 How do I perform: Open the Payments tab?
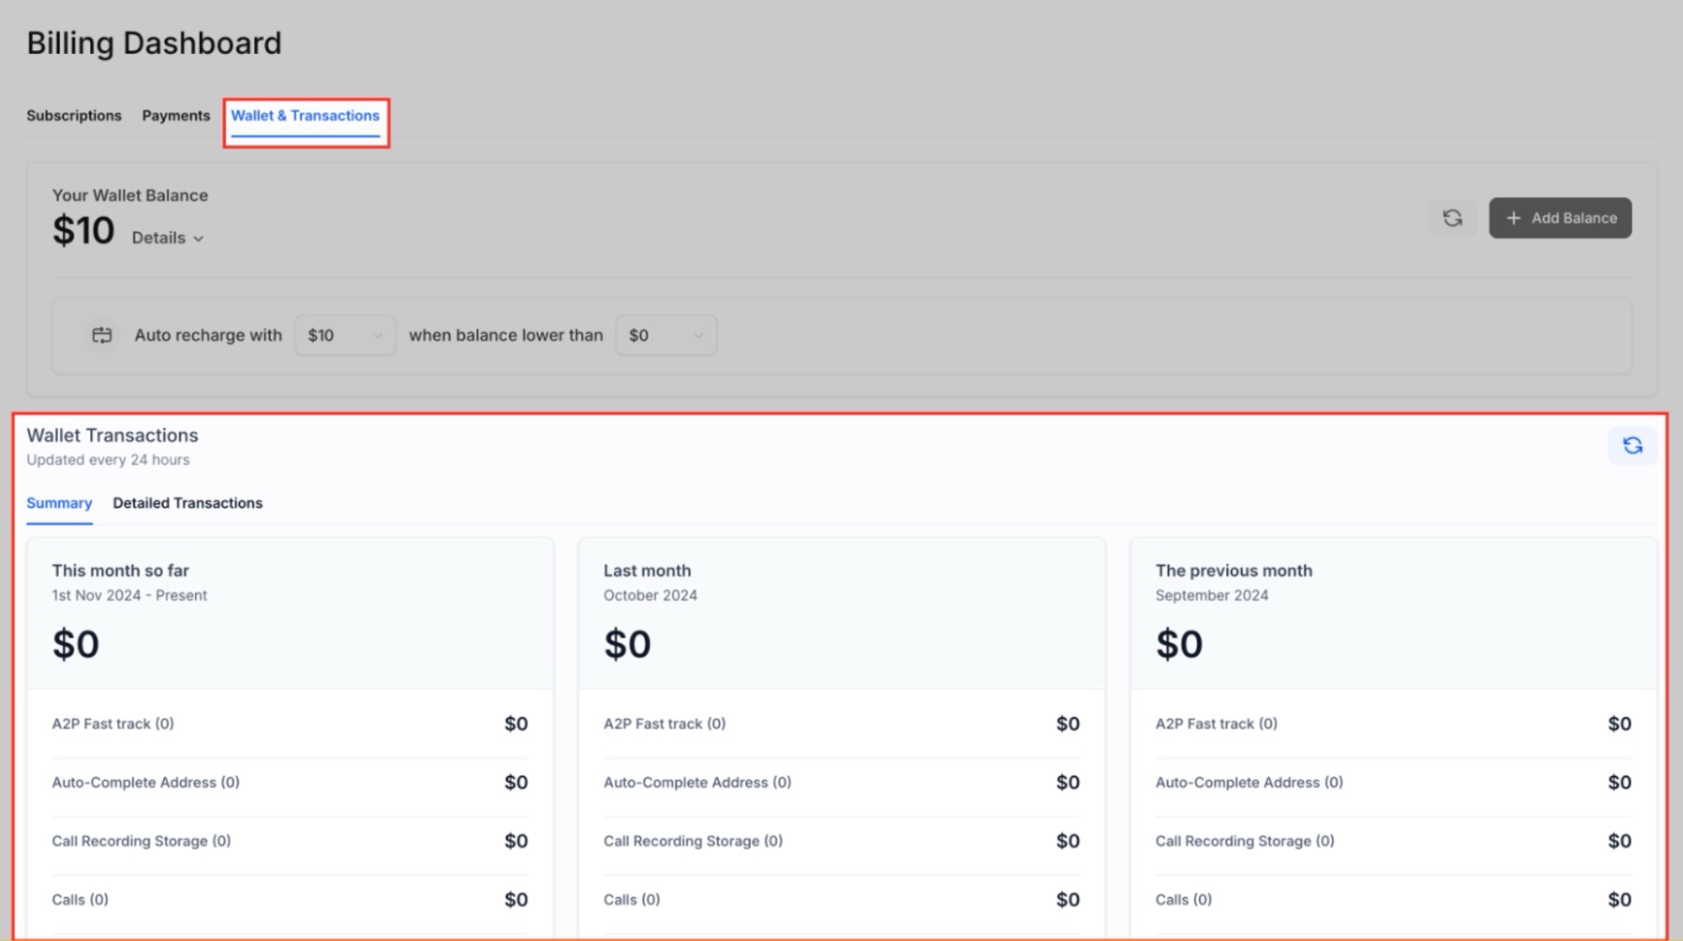(x=176, y=115)
